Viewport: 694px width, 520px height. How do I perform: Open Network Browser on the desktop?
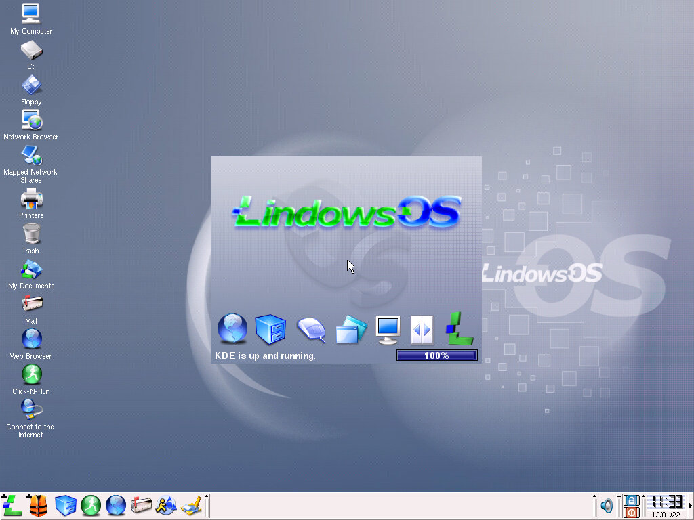(31, 121)
